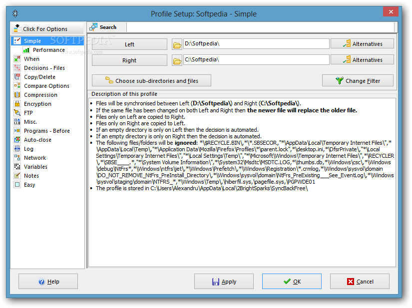Screen dimensions: 412x308
Task: Click the Misc. icon
Action: point(17,122)
